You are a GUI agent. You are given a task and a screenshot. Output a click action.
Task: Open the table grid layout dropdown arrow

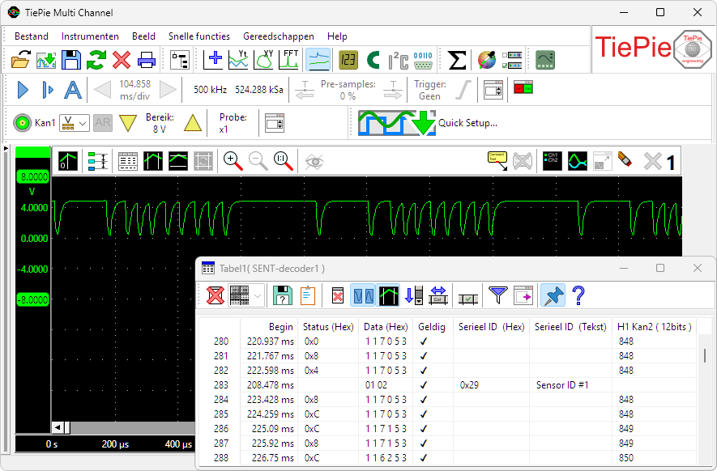(258, 295)
